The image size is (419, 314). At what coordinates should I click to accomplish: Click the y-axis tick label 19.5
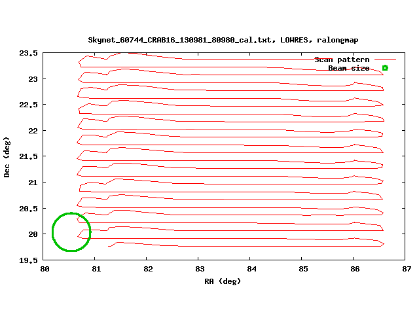(28, 260)
